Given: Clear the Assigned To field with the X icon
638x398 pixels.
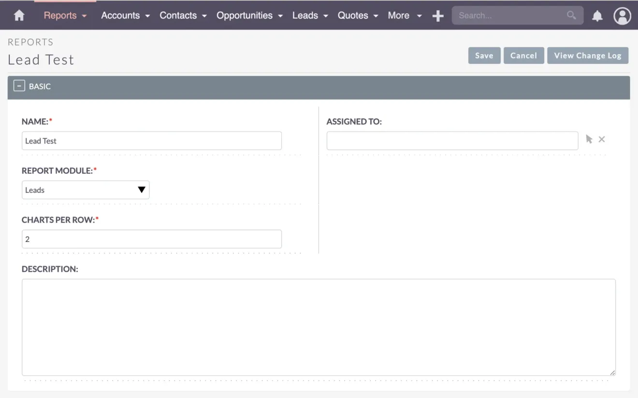Looking at the screenshot, I should click(x=601, y=139).
